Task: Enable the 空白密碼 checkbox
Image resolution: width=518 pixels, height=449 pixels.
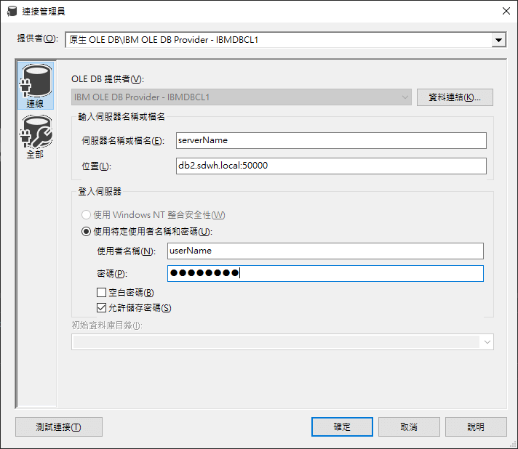Action: (102, 293)
